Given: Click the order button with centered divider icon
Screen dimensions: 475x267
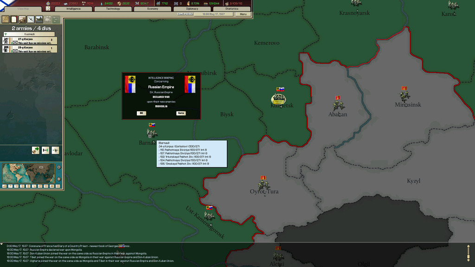Looking at the screenshot, I should [55, 150].
